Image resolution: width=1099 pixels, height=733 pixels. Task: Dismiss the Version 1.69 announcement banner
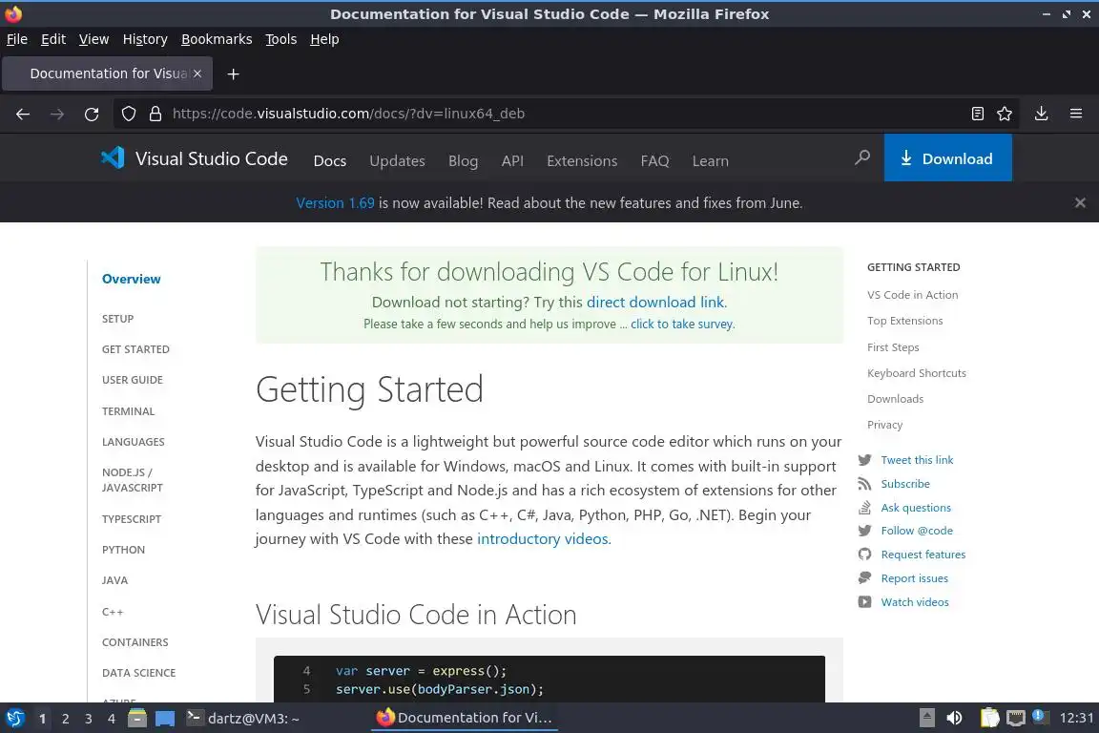[1080, 202]
